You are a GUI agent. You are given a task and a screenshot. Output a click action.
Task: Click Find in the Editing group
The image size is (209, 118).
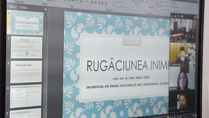[x=174, y=3]
